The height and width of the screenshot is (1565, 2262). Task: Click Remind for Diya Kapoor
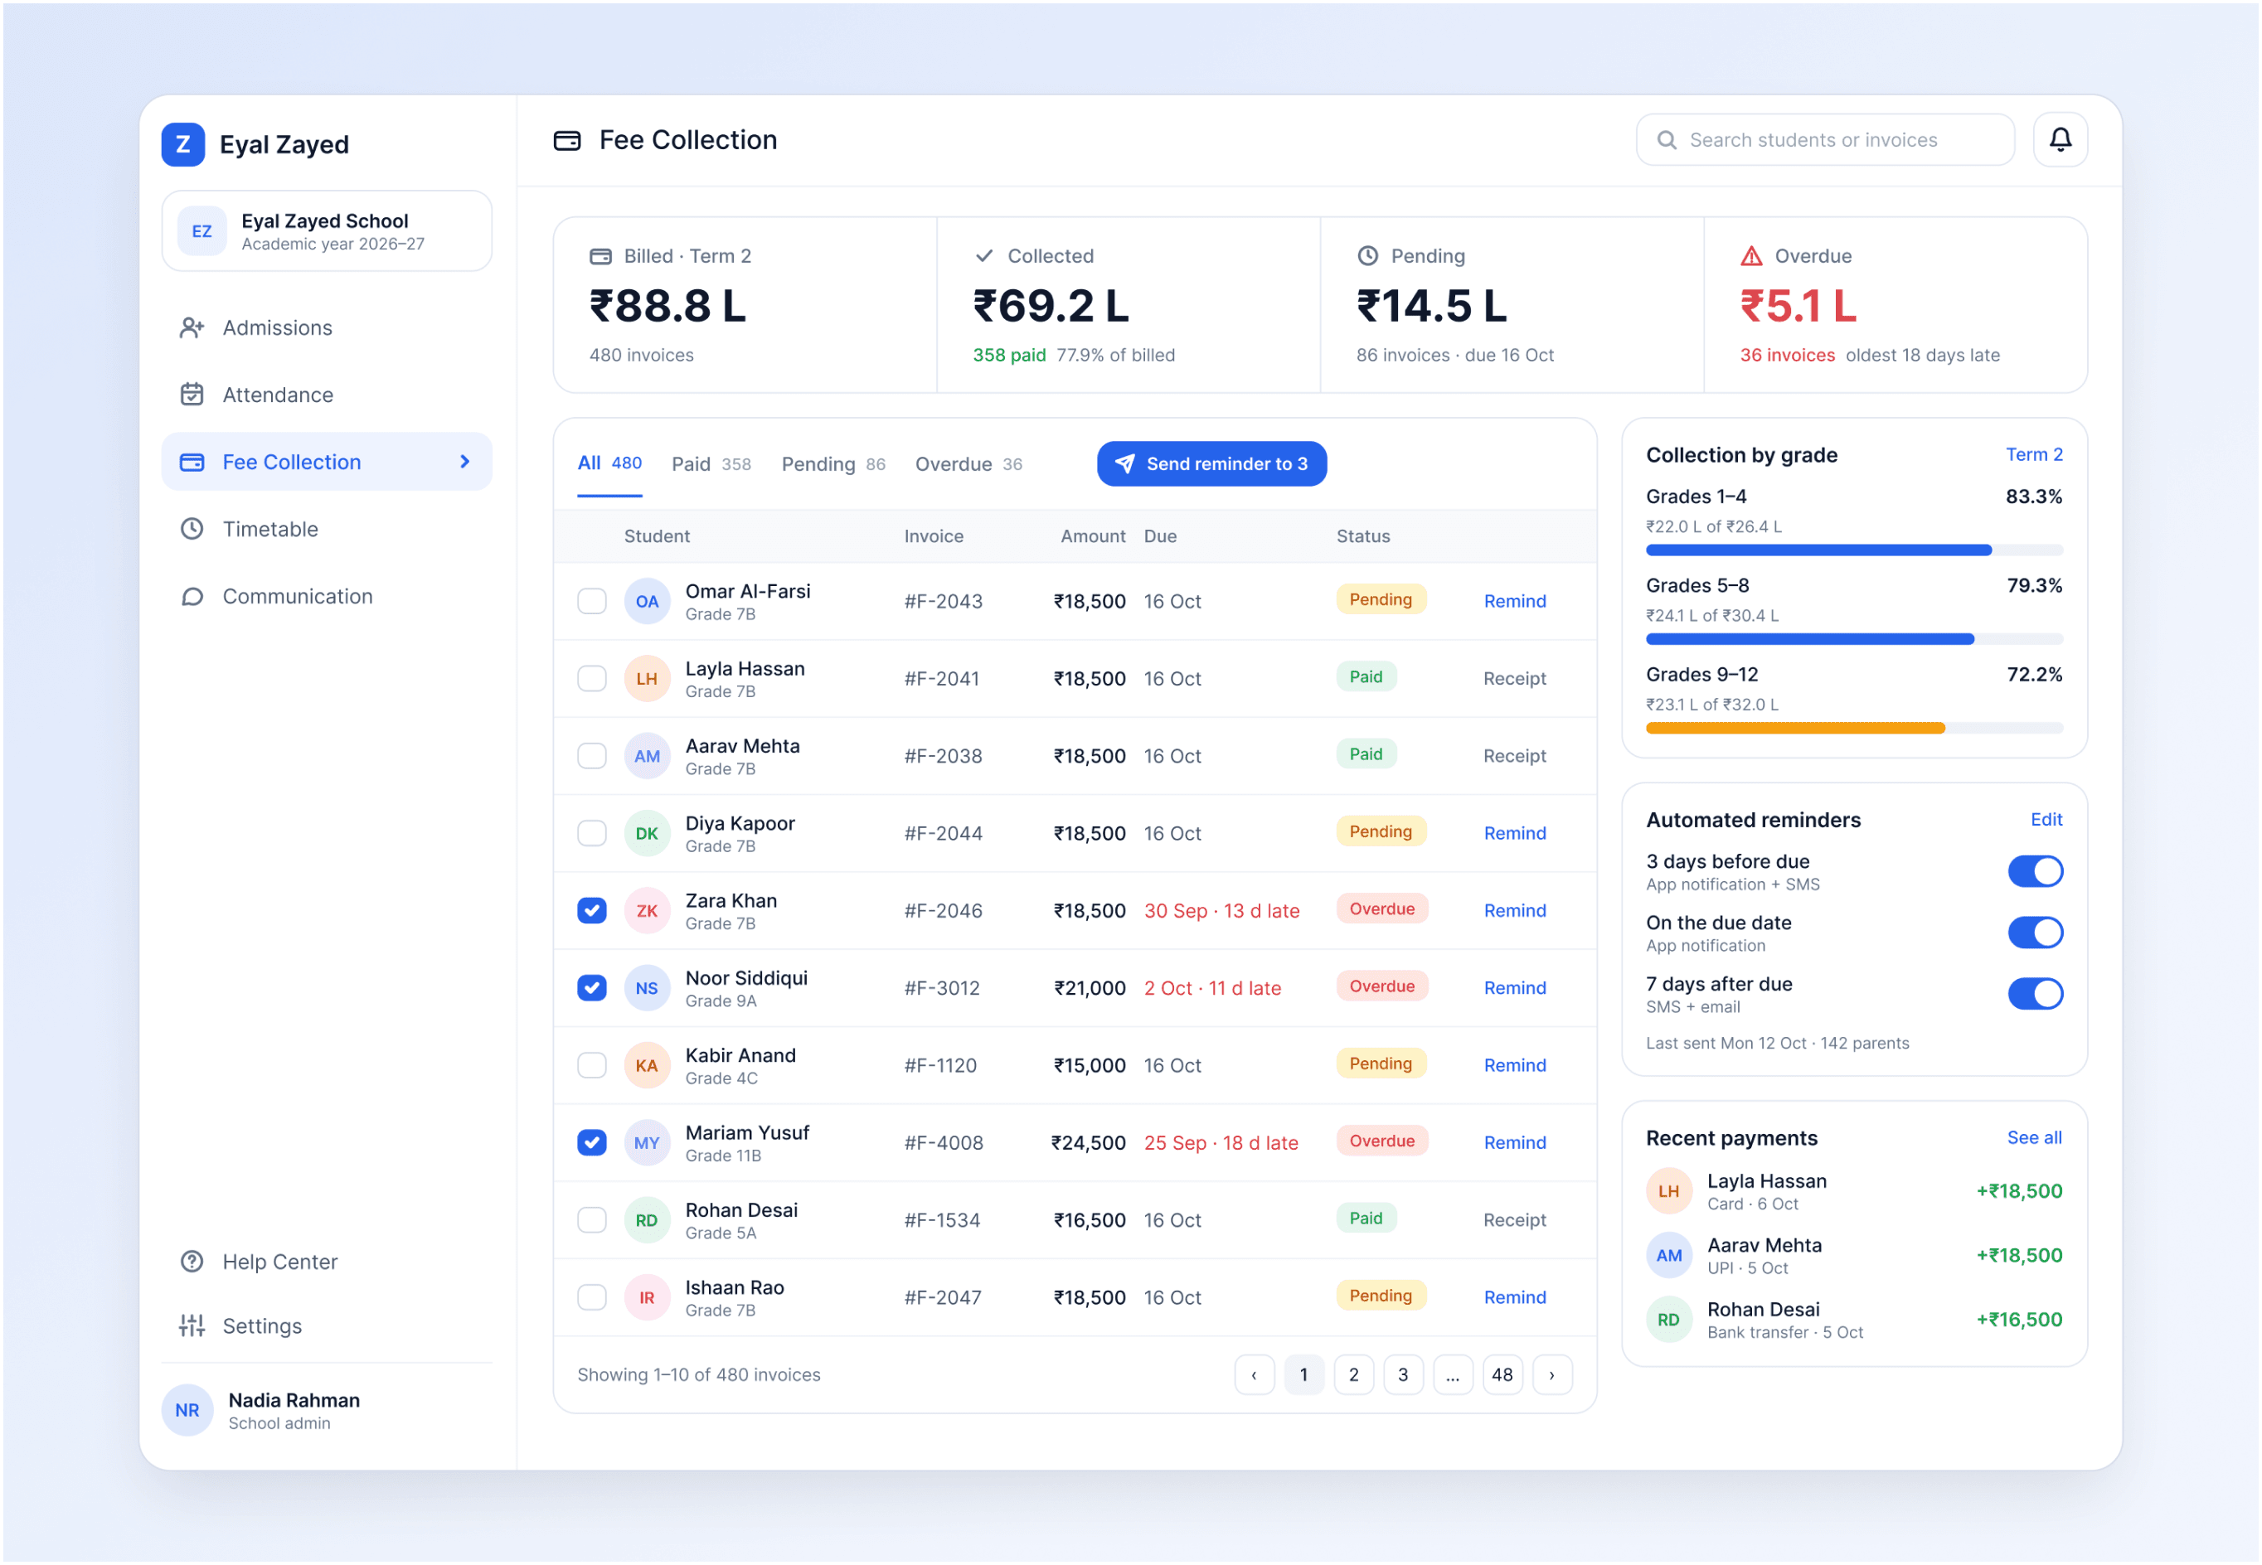1515,832
